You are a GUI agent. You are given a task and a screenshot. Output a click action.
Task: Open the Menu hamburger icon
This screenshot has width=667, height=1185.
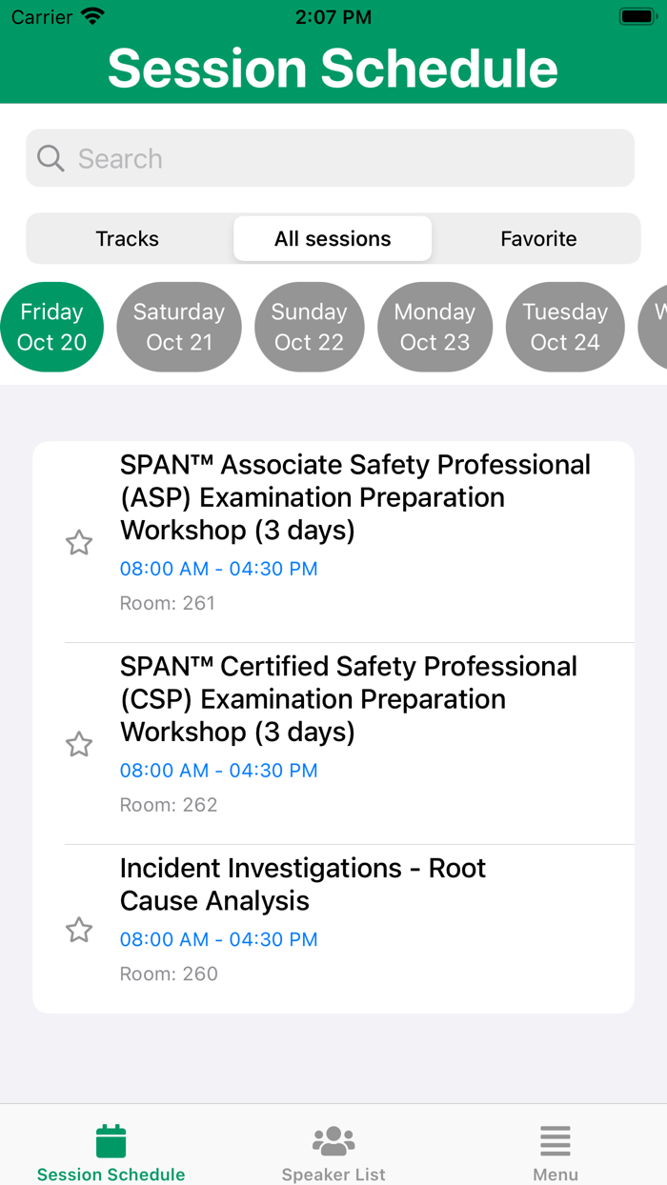click(556, 1138)
